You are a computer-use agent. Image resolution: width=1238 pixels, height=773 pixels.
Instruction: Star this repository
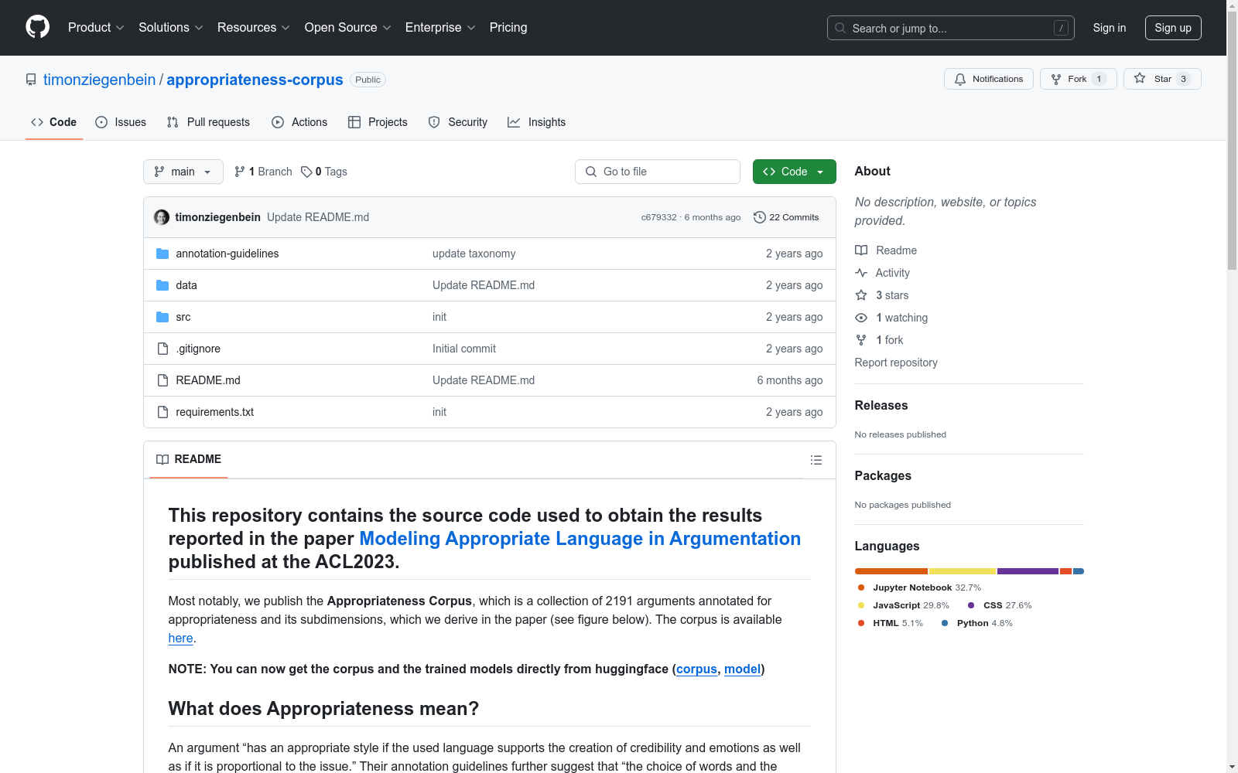(x=1161, y=79)
